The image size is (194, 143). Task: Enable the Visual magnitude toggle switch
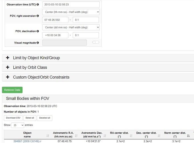pos(96,42)
